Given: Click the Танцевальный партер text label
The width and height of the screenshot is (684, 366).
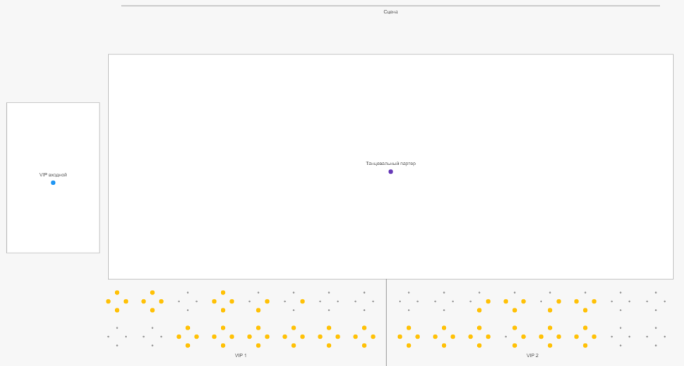Looking at the screenshot, I should tap(390, 164).
